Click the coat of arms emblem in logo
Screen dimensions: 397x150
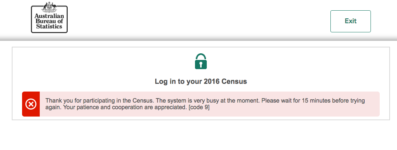tap(49, 7)
